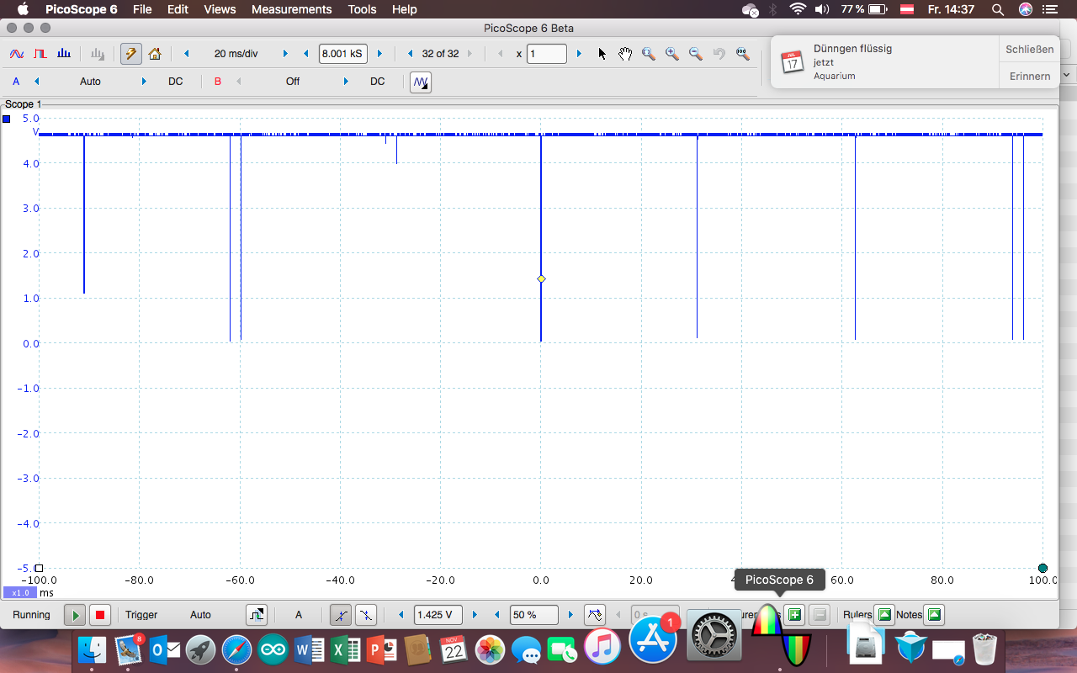Open Channel B DC coupling dropdown
The image size is (1077, 673).
coord(378,82)
